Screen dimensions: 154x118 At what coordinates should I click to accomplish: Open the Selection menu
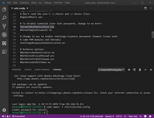[24, 3]
